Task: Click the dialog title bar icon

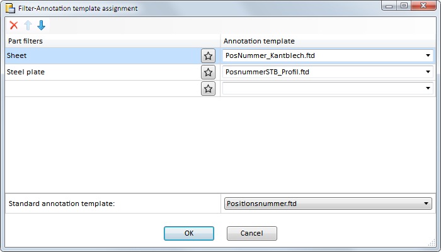Action: pyautogui.click(x=11, y=8)
